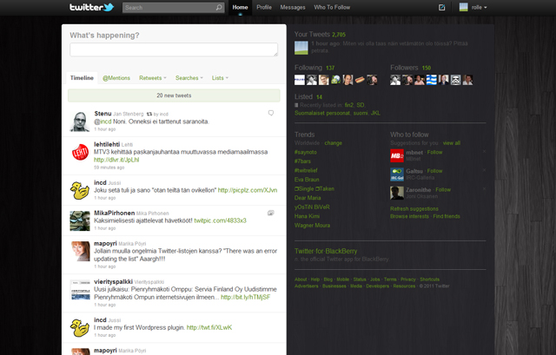Click the hot dog avatar under Following
556x355 pixels.
(360, 80)
